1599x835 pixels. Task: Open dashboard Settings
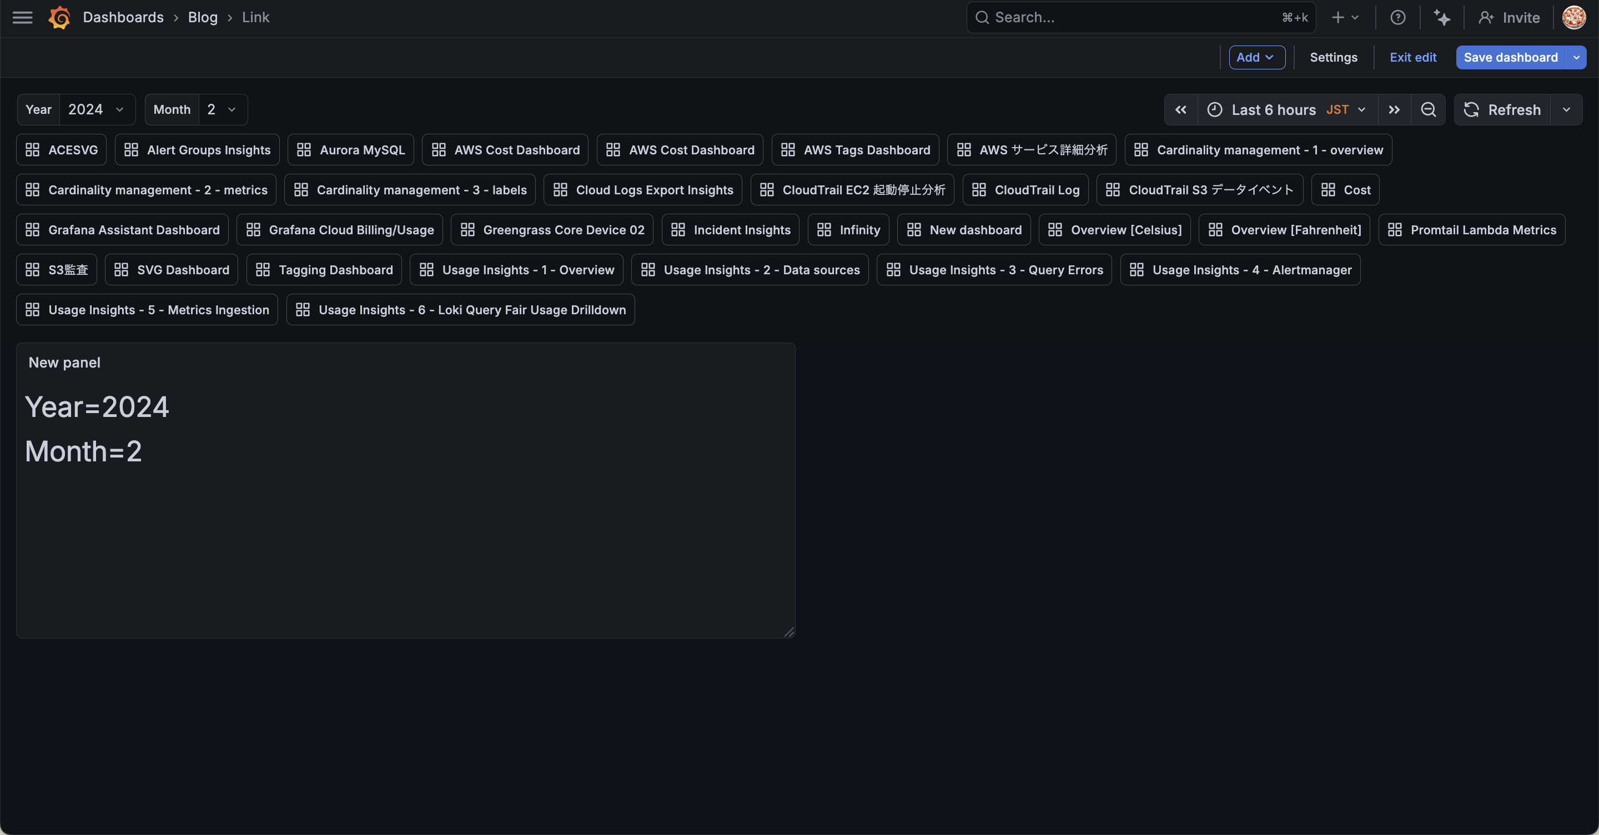(1333, 57)
